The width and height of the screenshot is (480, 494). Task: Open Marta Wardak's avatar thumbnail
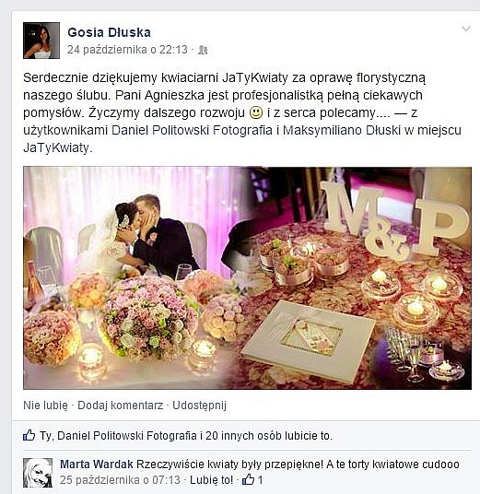point(38,473)
